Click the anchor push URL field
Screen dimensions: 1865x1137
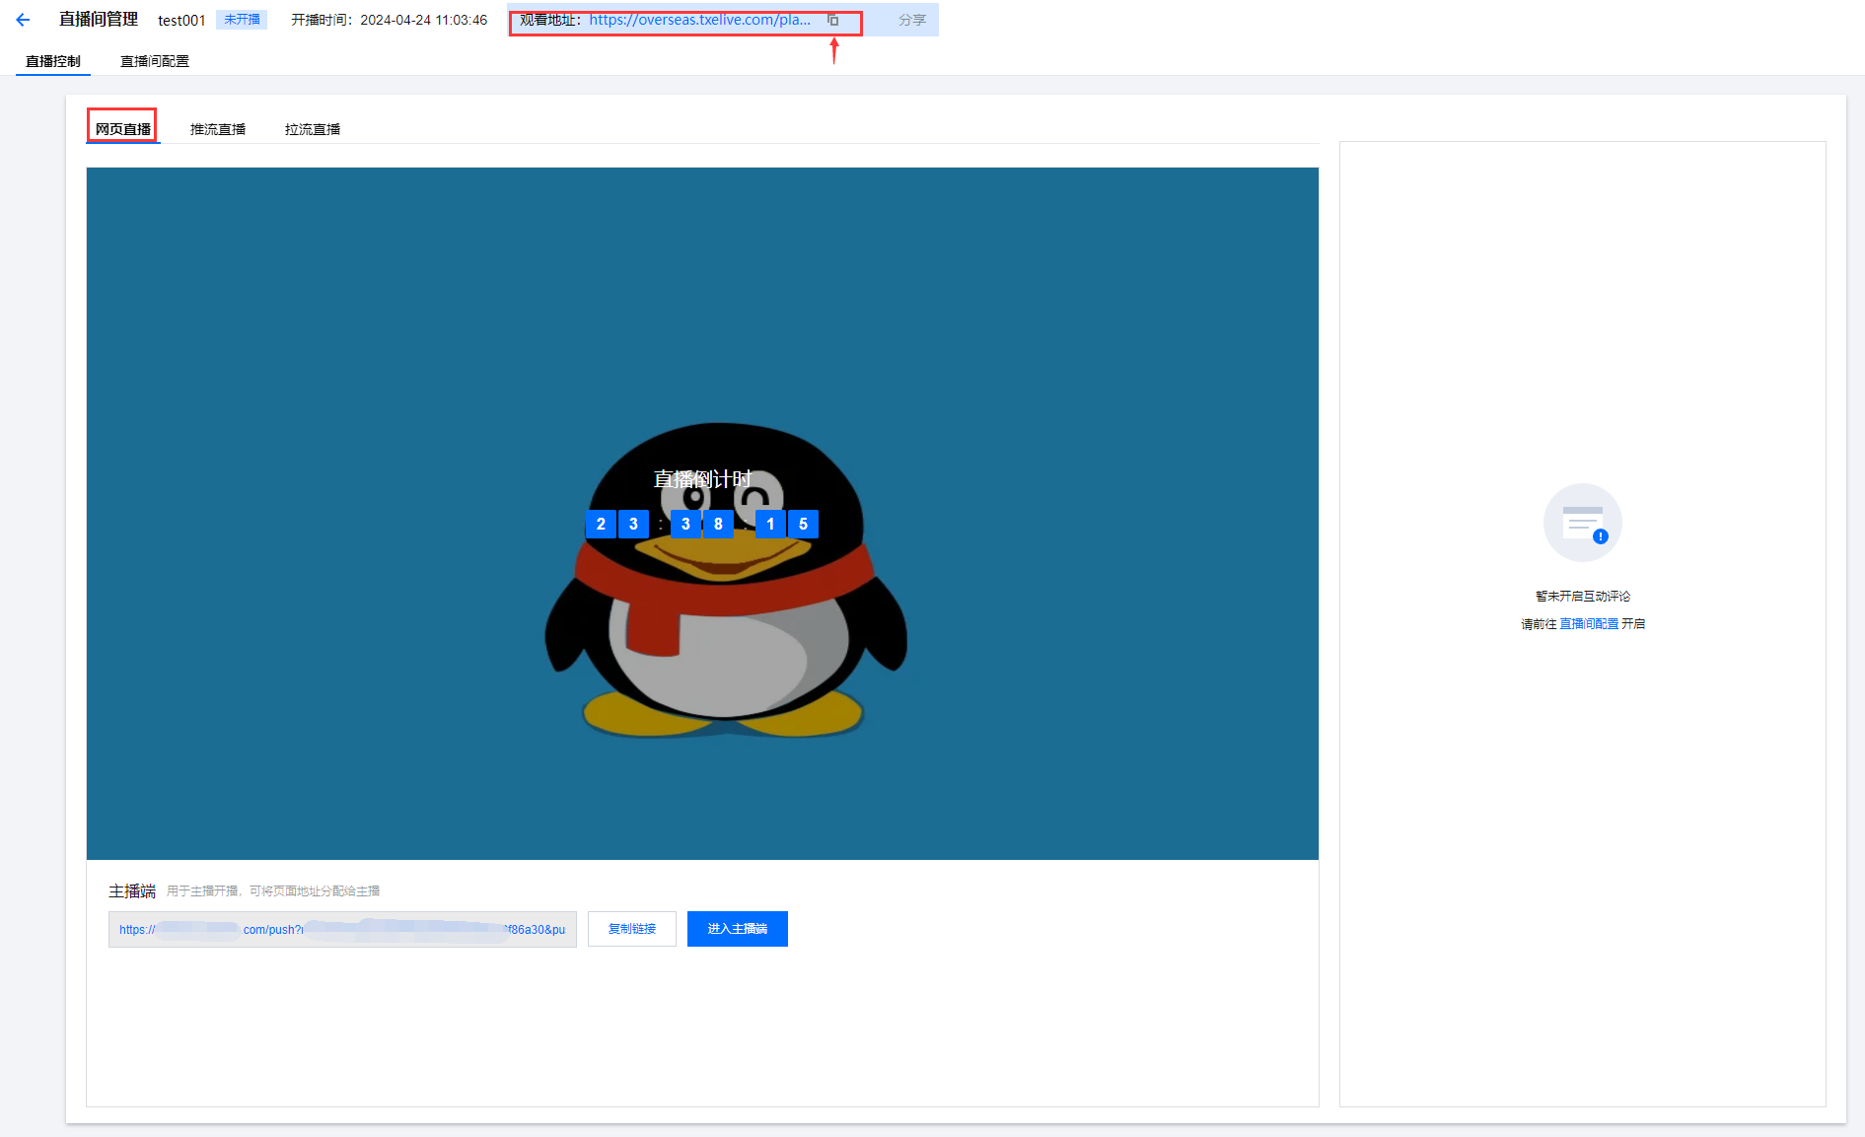pyautogui.click(x=342, y=929)
